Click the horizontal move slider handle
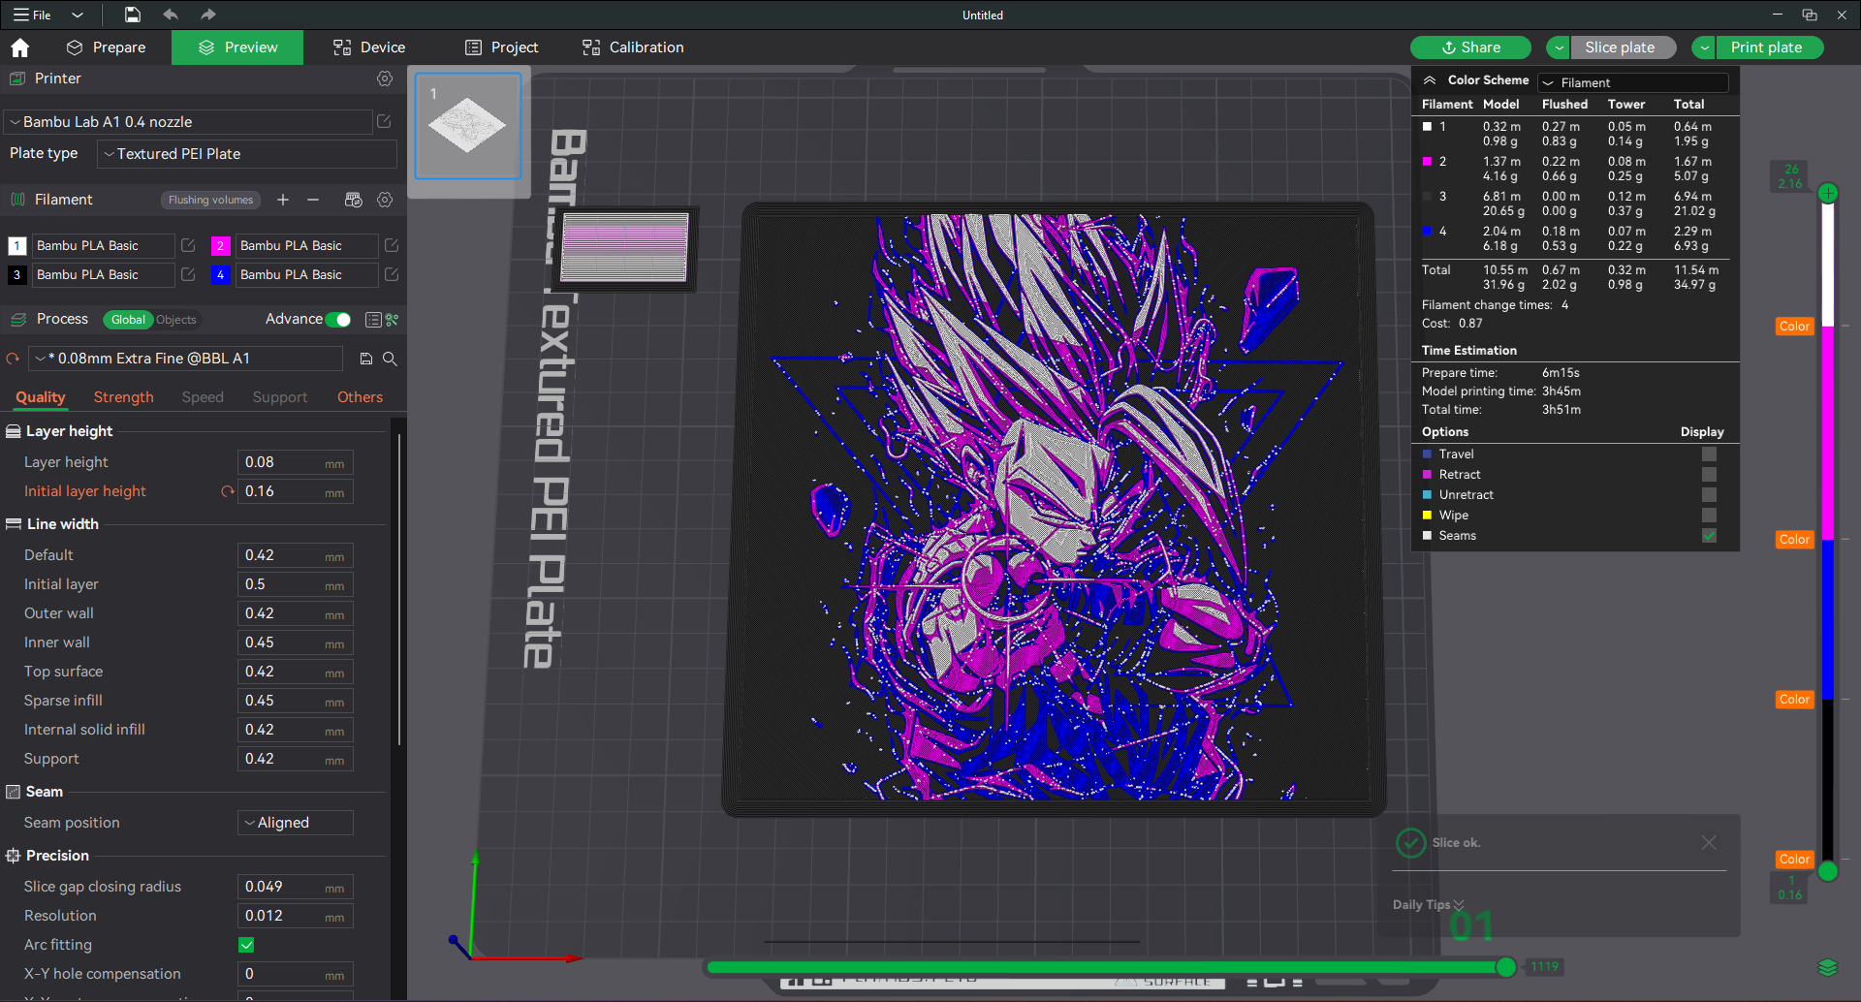The width and height of the screenshot is (1861, 1002). (x=1505, y=966)
